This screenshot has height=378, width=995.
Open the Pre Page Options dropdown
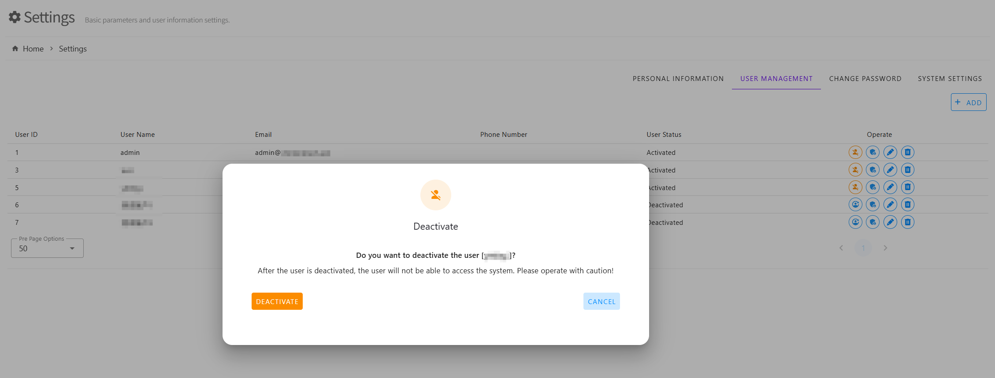[x=47, y=249]
